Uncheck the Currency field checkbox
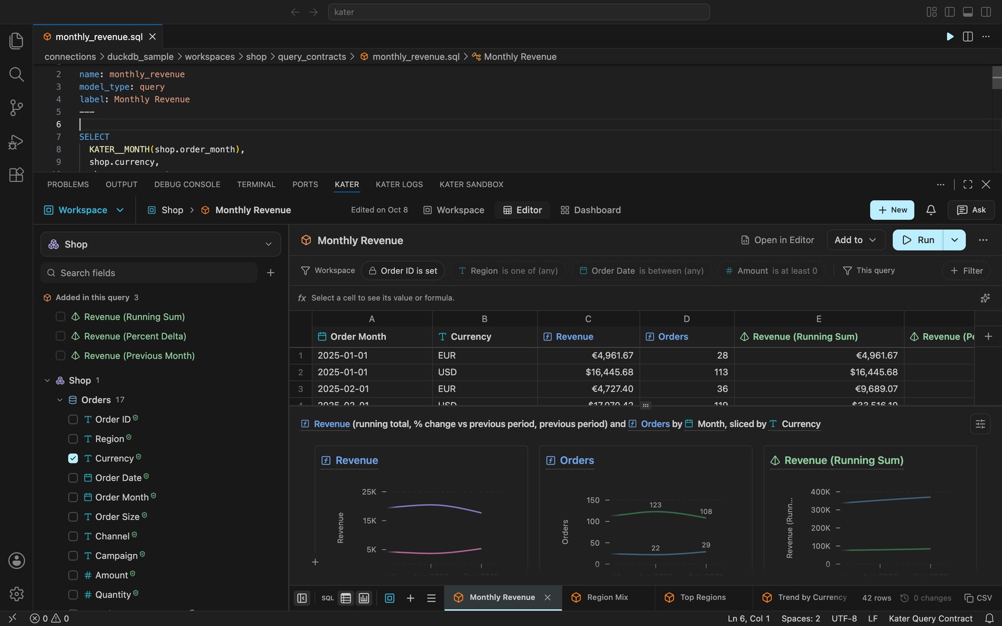 point(73,459)
